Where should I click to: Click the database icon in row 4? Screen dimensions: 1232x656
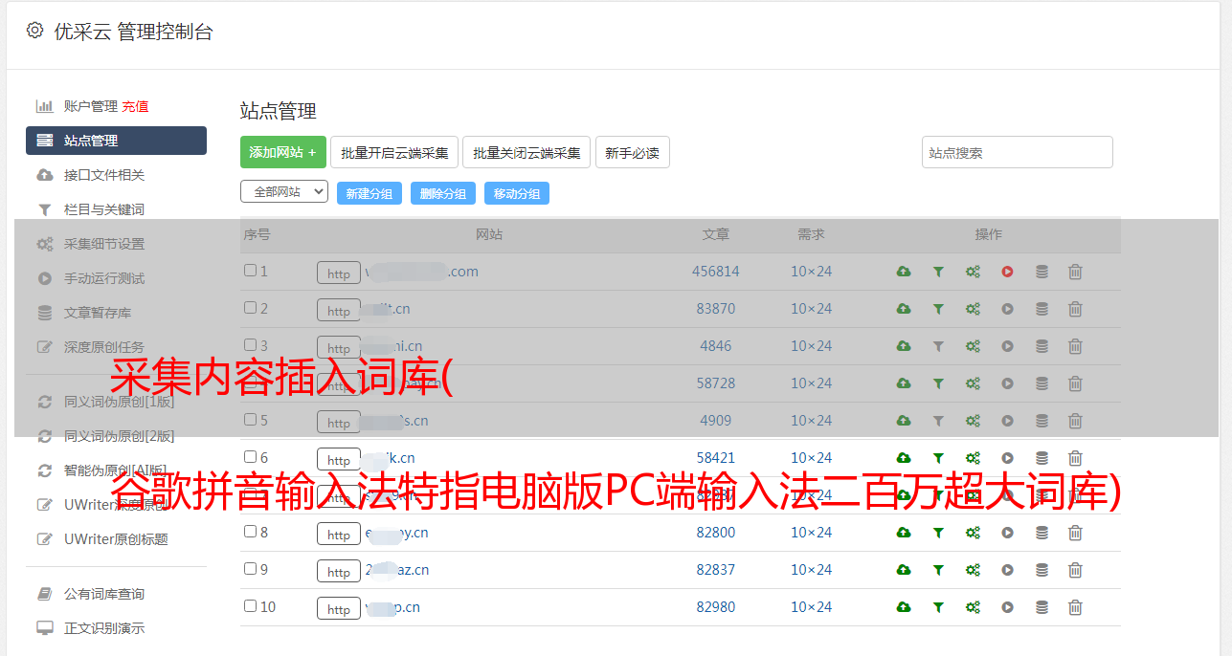(1042, 383)
